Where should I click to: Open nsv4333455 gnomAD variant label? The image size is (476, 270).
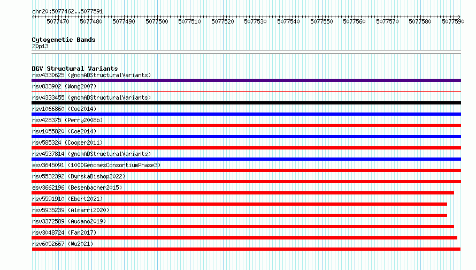[x=91, y=97]
